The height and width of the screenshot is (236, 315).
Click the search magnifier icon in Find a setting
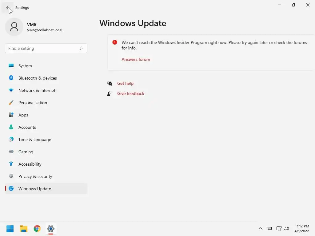[x=81, y=48]
